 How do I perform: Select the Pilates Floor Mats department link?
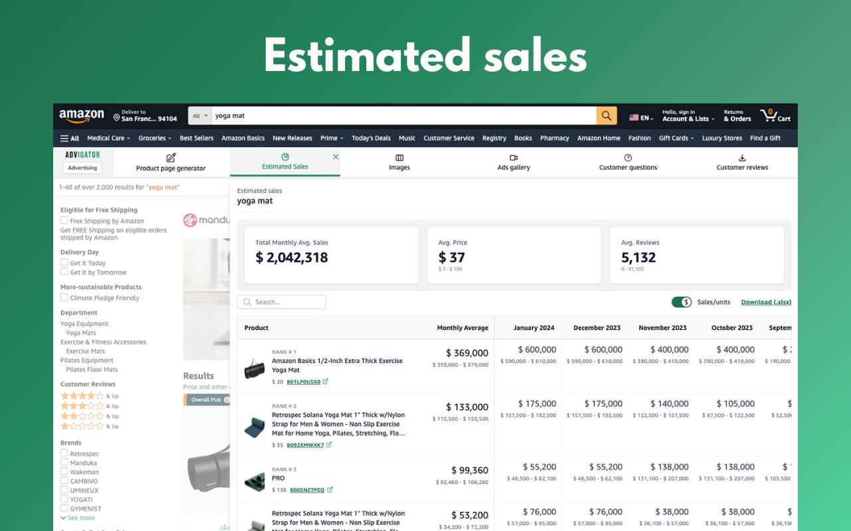tap(92, 370)
